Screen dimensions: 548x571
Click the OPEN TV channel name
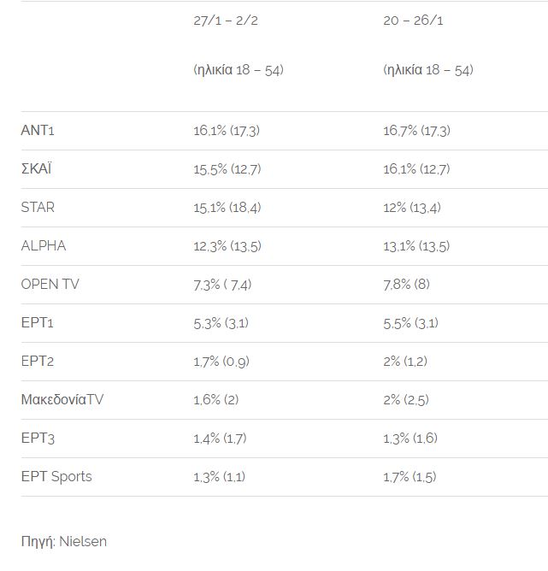50,285
